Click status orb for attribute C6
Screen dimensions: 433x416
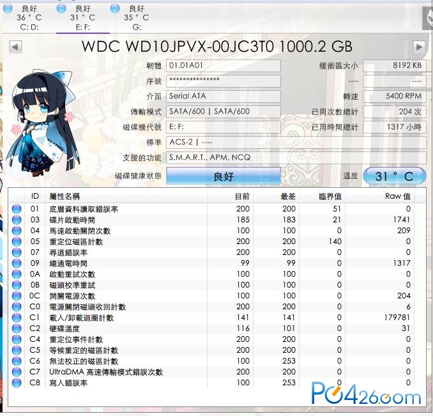pos(17,361)
